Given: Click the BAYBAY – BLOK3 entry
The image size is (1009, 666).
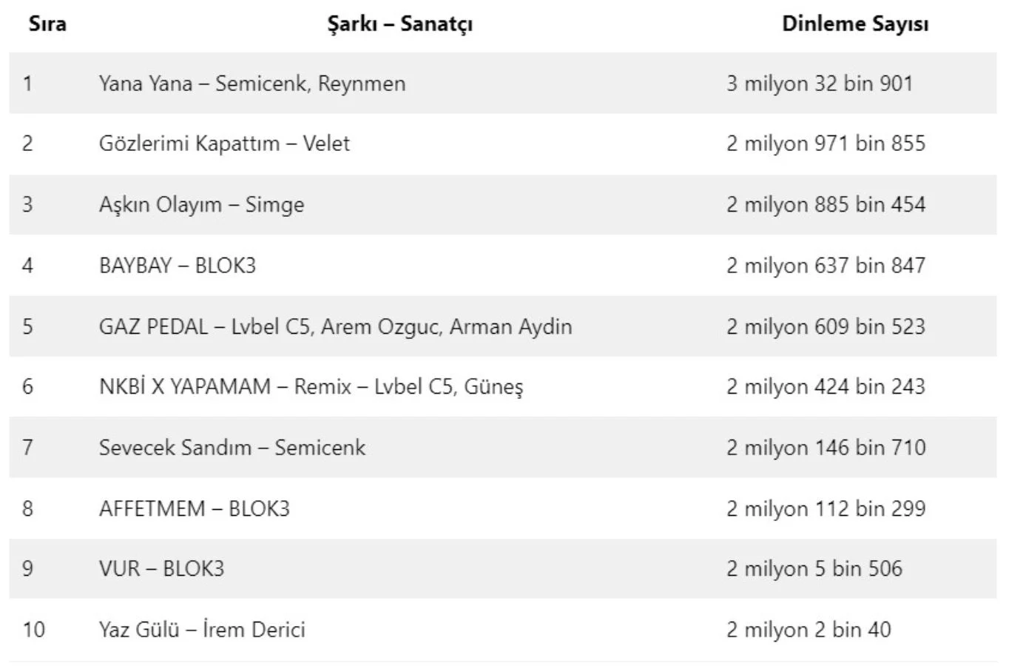Looking at the screenshot, I should coord(178,265).
